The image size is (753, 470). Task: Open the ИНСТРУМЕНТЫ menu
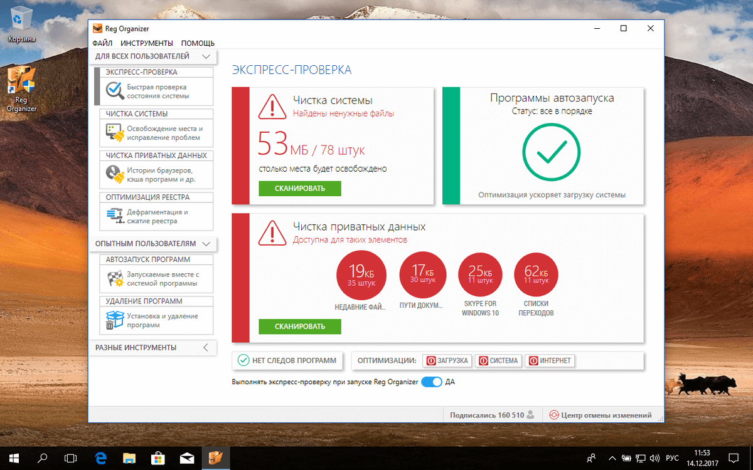coord(147,43)
